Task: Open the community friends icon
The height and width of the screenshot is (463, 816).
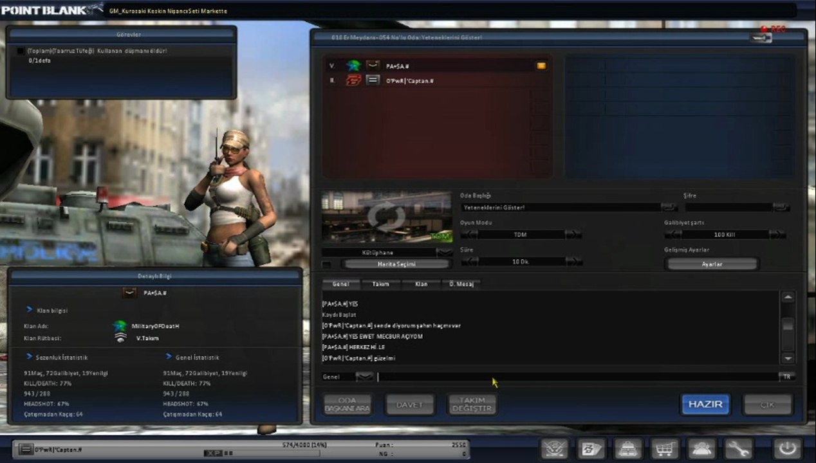Action: click(x=701, y=448)
